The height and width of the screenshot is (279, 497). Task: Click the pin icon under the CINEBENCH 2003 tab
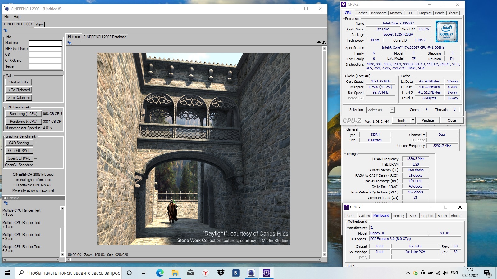coord(6,30)
